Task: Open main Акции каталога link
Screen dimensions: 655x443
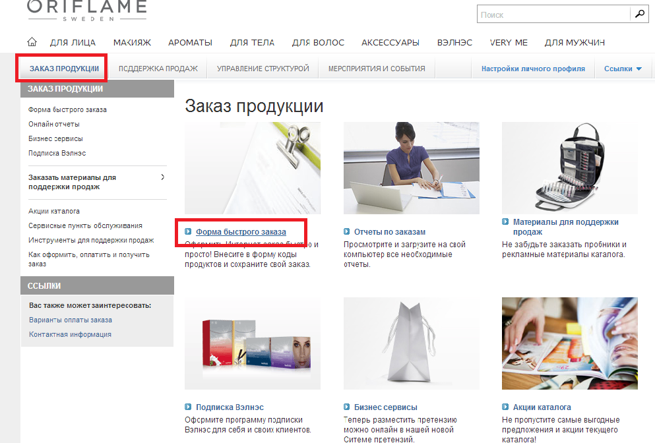Action: (542, 407)
